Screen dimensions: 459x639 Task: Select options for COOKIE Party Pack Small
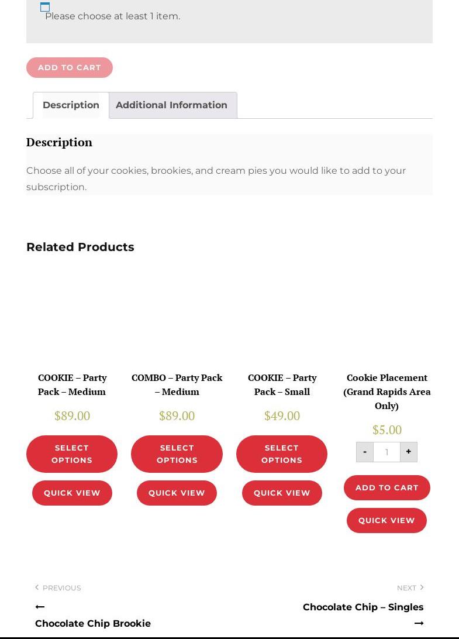[x=282, y=454]
